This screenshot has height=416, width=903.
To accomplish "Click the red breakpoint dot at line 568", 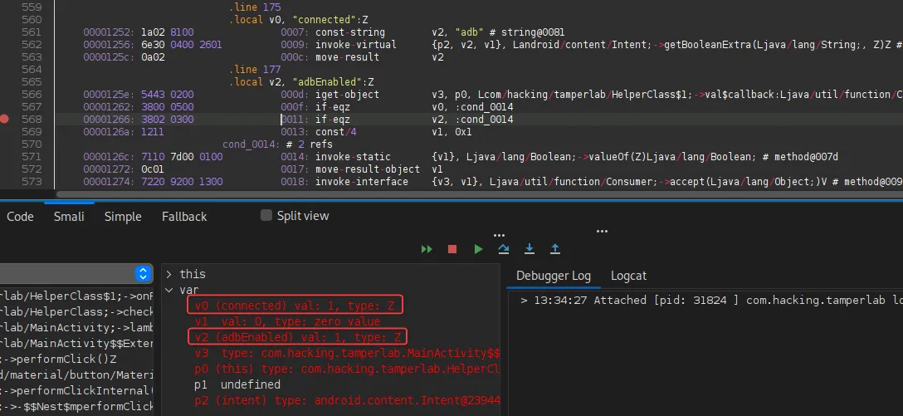I will [5, 120].
